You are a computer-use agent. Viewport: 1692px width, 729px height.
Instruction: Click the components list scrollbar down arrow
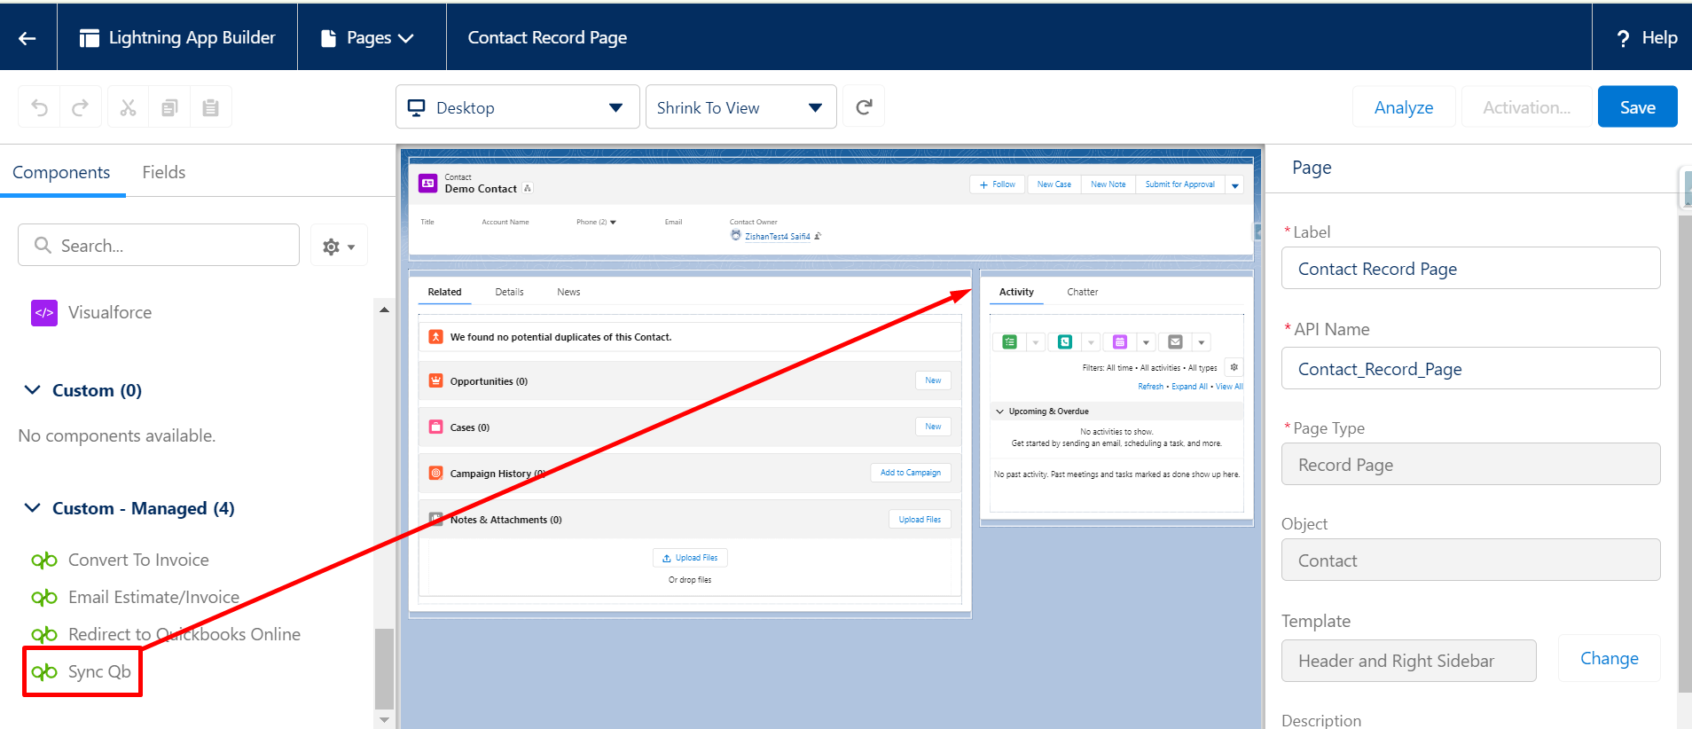(x=384, y=720)
